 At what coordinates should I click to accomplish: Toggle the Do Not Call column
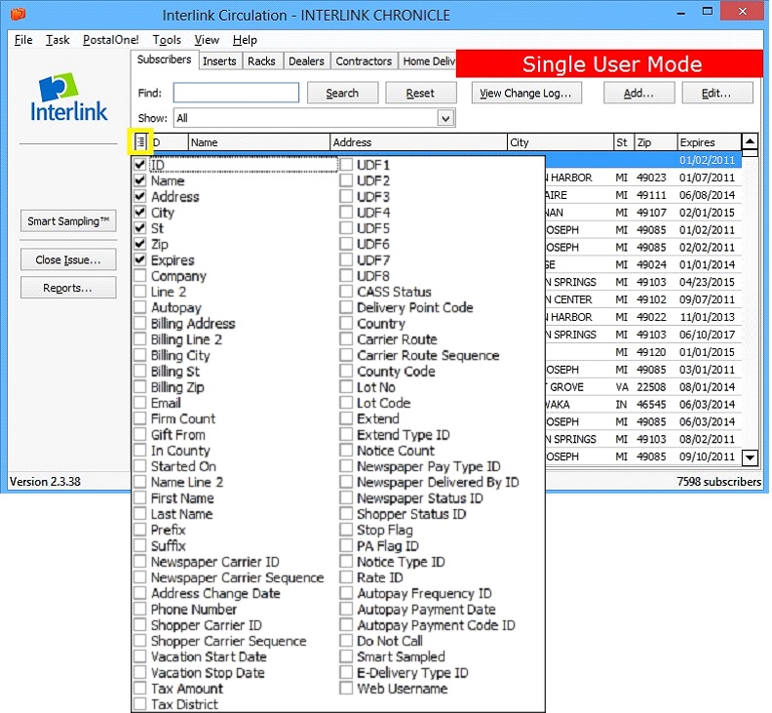click(x=346, y=641)
